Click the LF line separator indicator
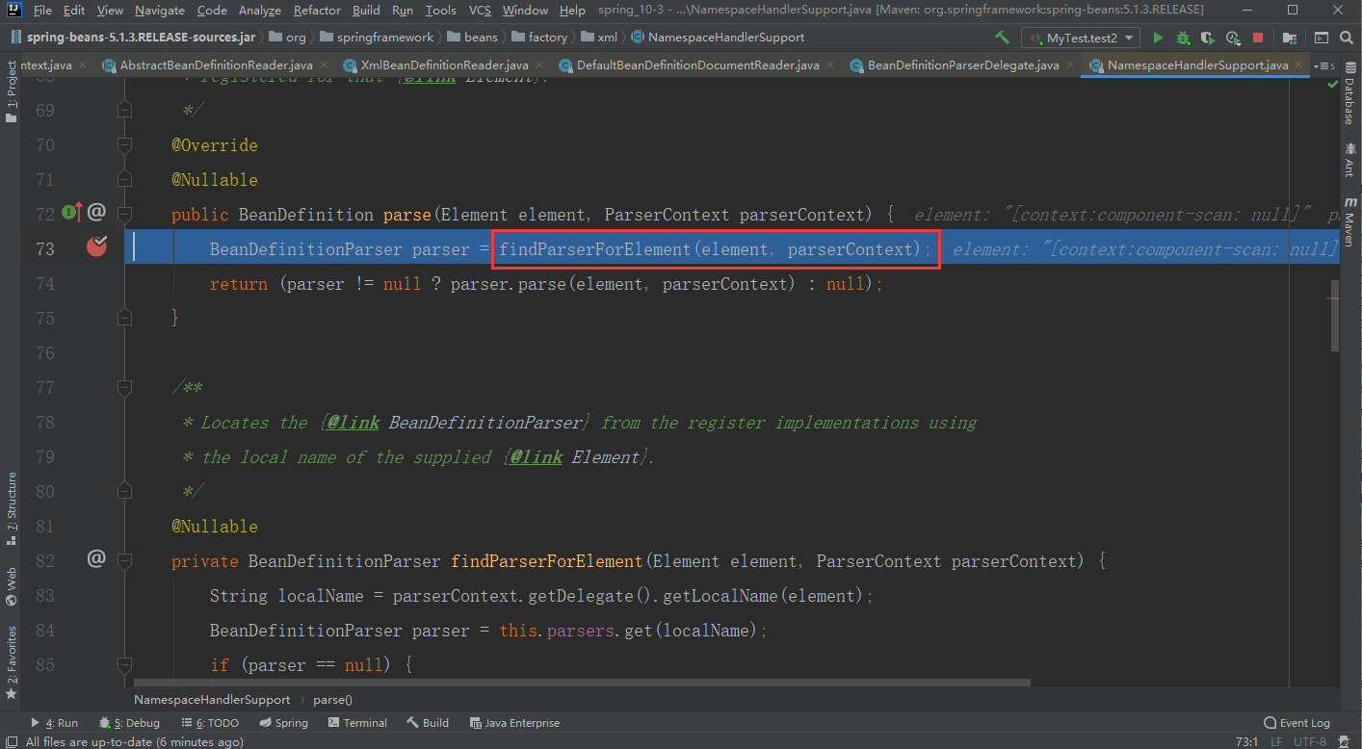 tap(1275, 741)
